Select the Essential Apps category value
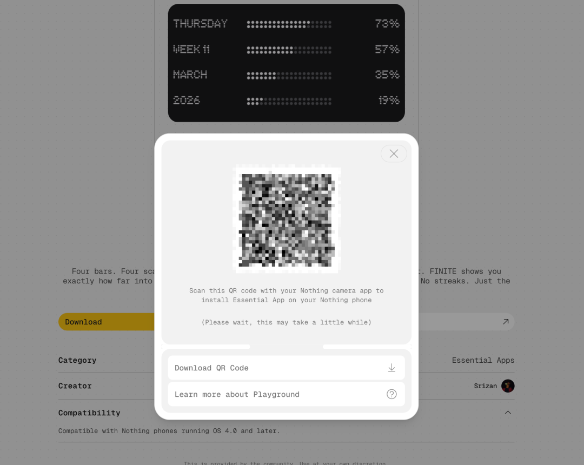Image resolution: width=584 pixels, height=465 pixels. [483, 360]
